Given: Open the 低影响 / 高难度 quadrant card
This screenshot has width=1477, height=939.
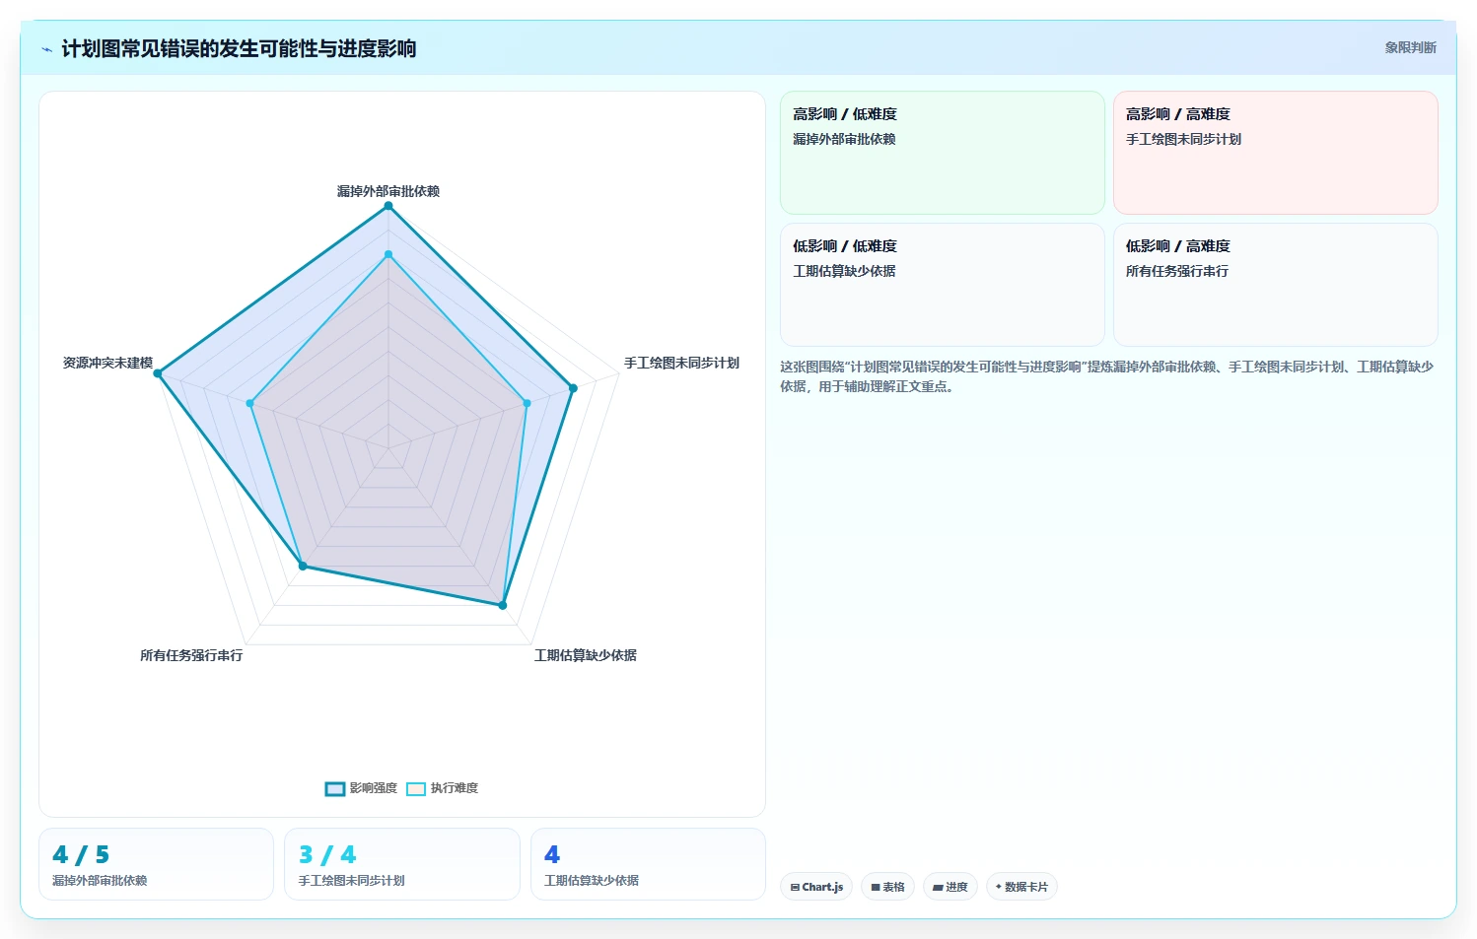Looking at the screenshot, I should pyautogui.click(x=1276, y=285).
